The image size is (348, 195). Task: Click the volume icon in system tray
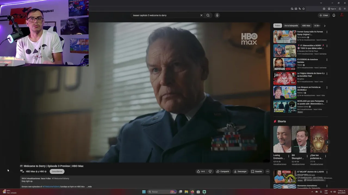click(334, 192)
